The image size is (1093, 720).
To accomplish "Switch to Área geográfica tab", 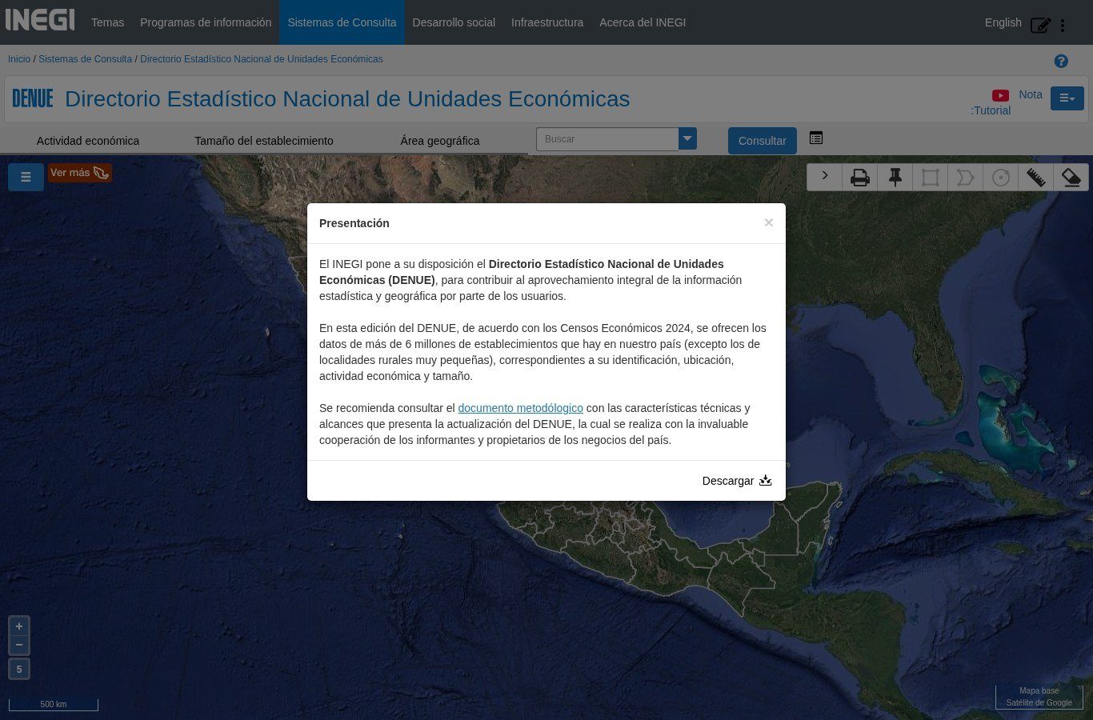I will pyautogui.click(x=440, y=141).
